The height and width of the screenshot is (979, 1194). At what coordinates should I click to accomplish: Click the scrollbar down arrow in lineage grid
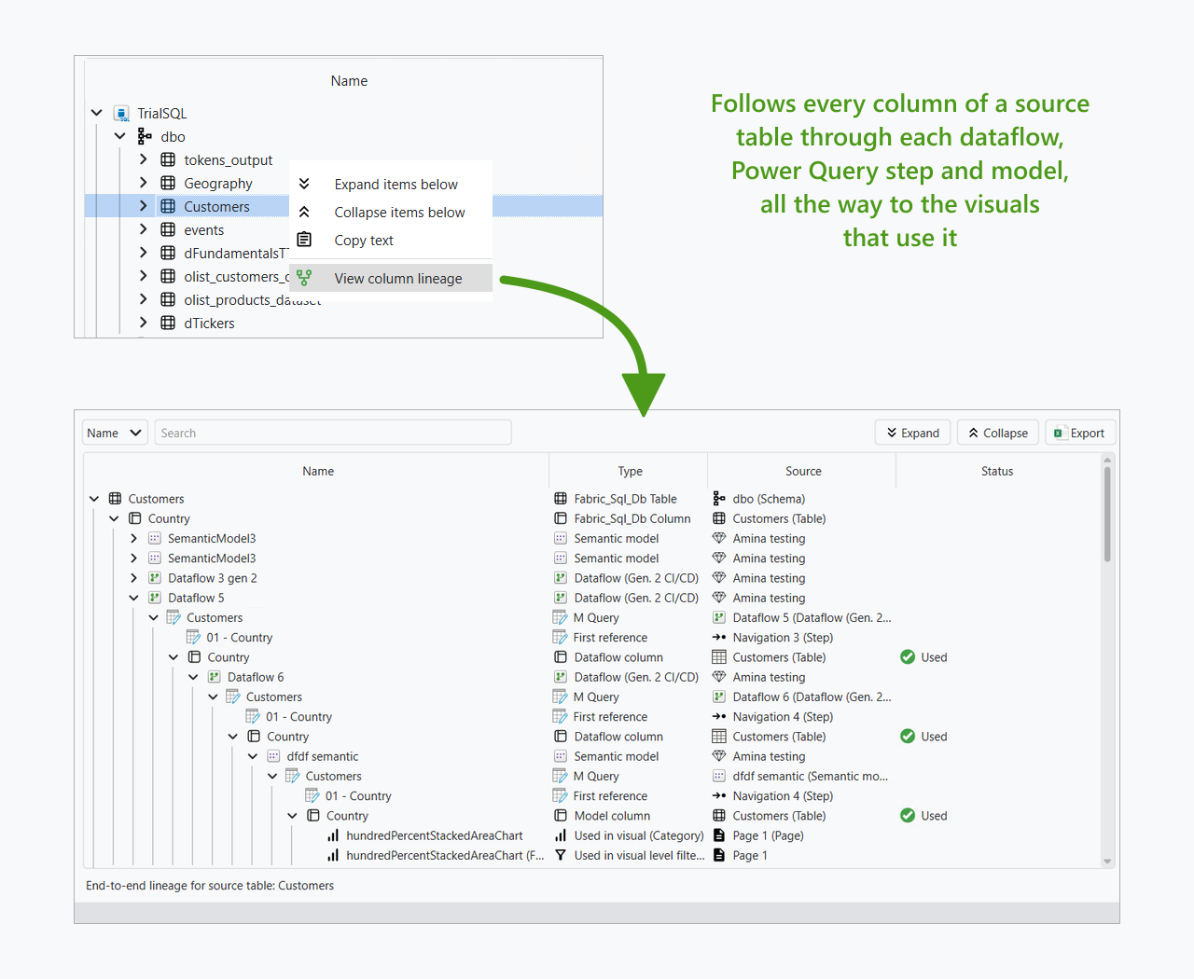coord(1107,862)
